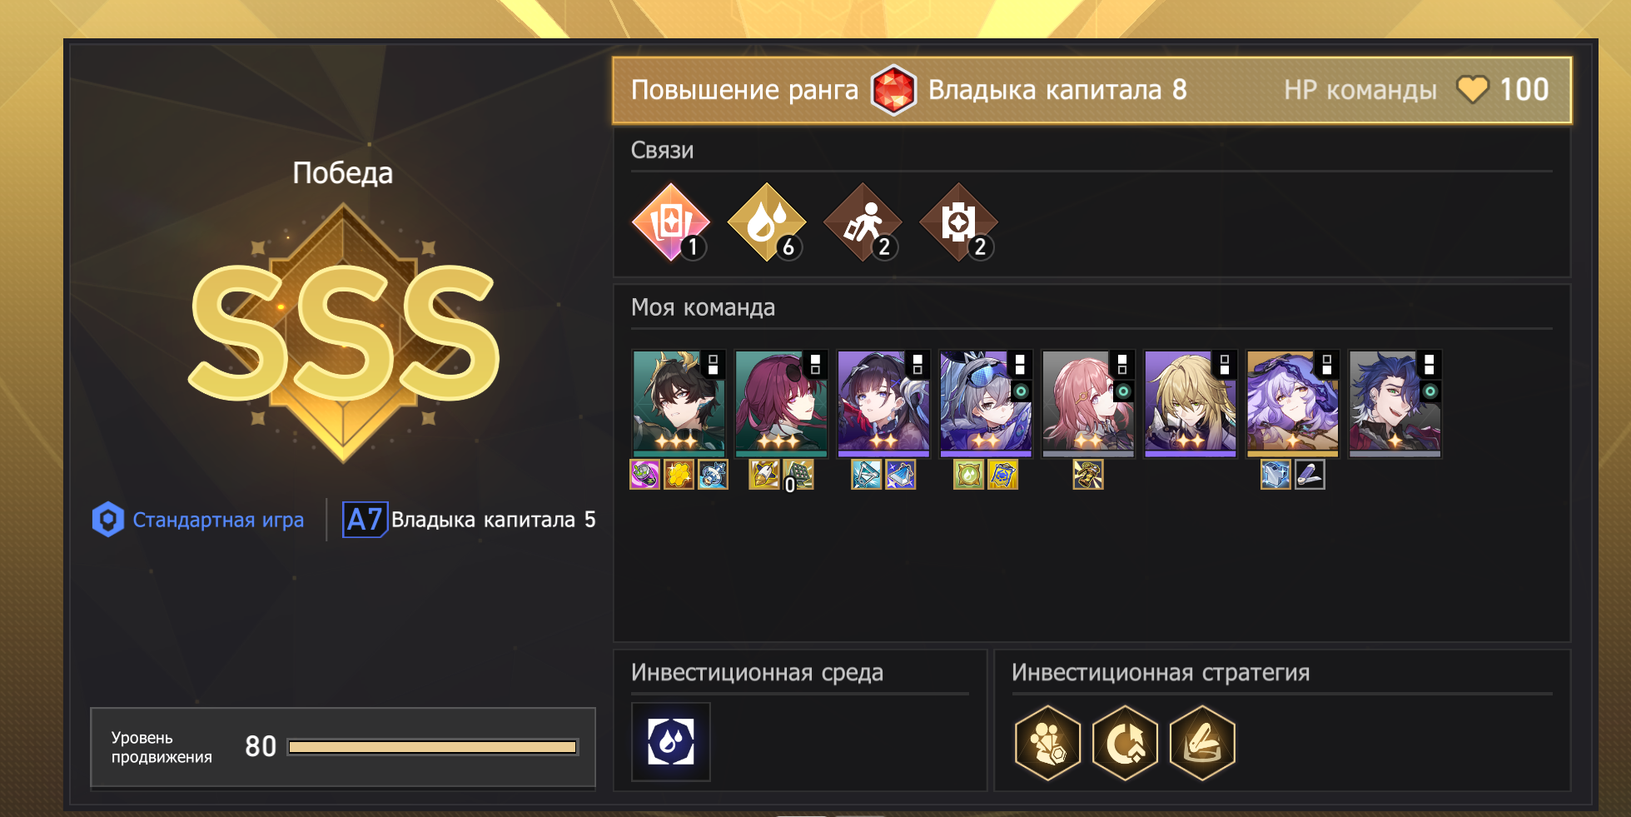Click the magenta-haired character with sunglasses portrait
This screenshot has width=1631, height=817.
click(x=781, y=403)
